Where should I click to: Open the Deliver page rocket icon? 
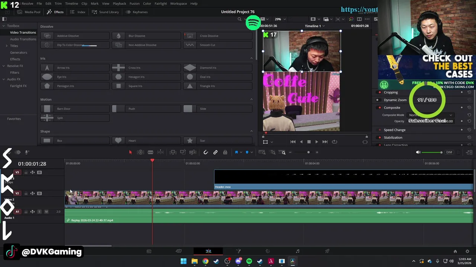pos(327,251)
